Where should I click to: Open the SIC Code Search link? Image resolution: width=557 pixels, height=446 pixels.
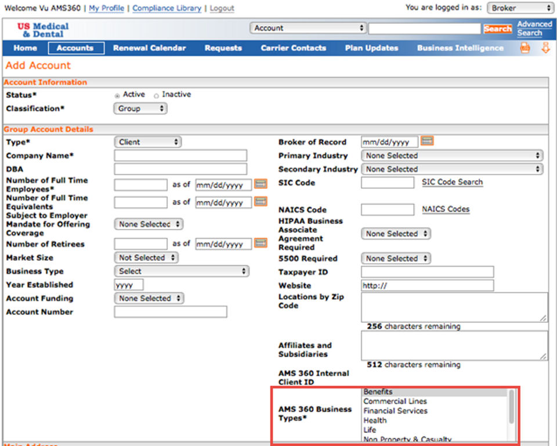click(452, 182)
